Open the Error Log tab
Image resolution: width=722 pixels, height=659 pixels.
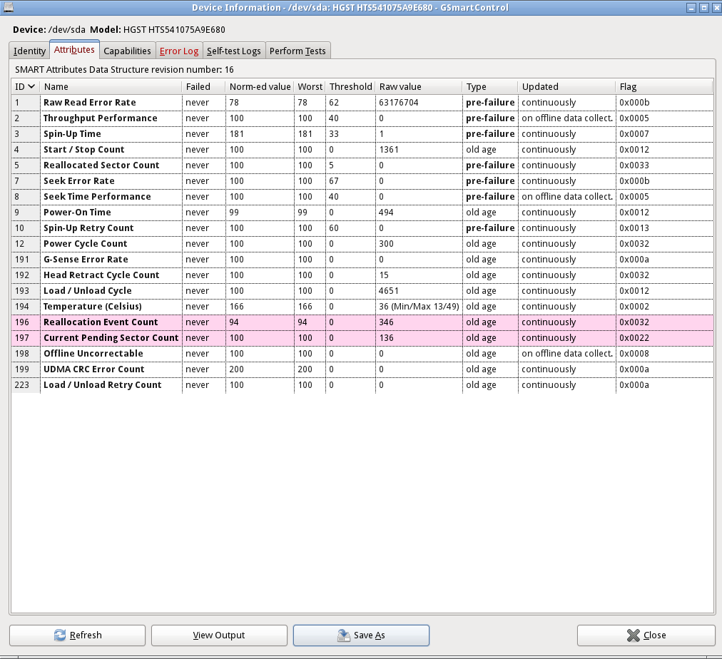(179, 51)
